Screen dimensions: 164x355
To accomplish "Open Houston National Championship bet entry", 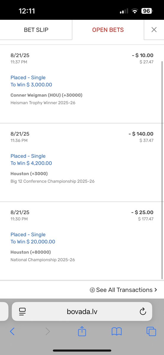I will click(x=81, y=241).
